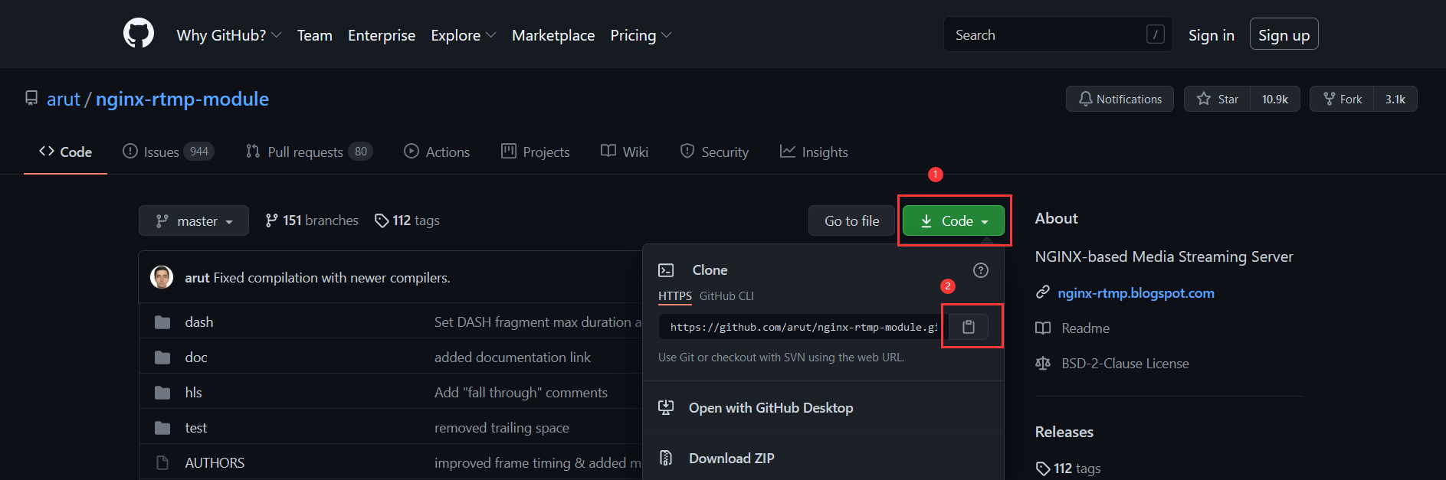
Task: Click the tag icon beside 112 tags
Action: point(382,220)
